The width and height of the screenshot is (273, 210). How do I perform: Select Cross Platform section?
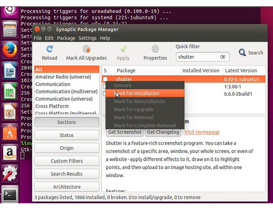click(67, 106)
